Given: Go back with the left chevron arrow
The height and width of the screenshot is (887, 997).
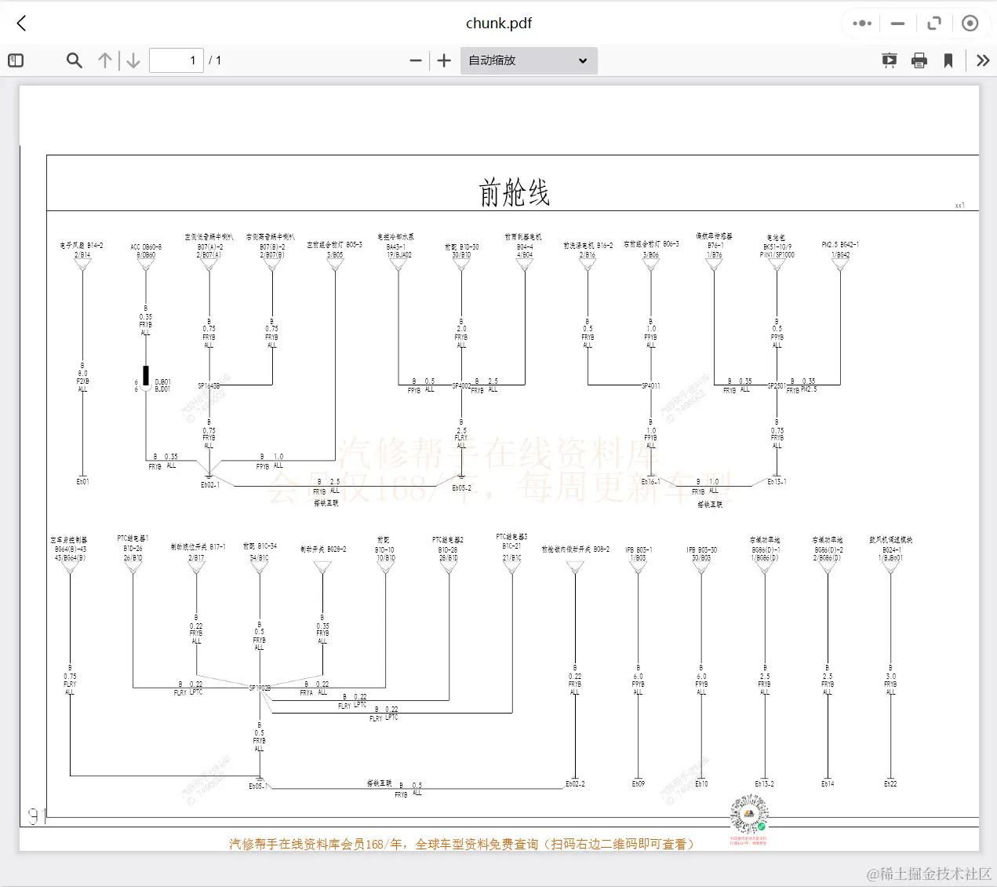Looking at the screenshot, I should (x=22, y=24).
